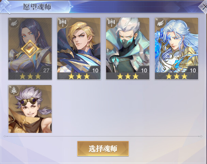The width and height of the screenshot is (207, 164).
Task: Click the 选择魂师 button
Action: tap(103, 149)
